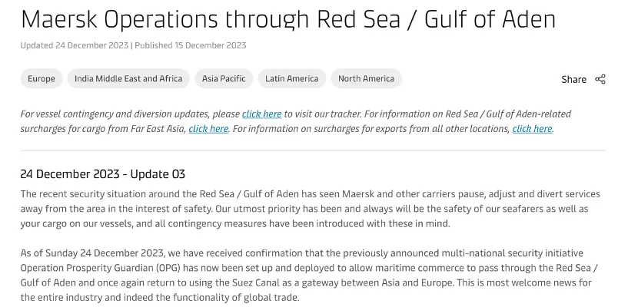
Task: Click the Updated 24 December 2023 text
Action: click(x=75, y=45)
